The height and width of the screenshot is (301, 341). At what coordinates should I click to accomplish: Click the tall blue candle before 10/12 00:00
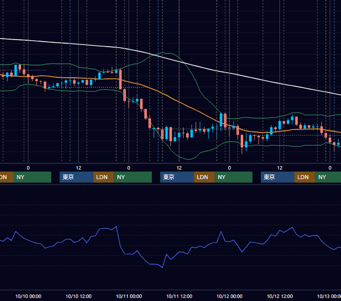pyautogui.click(x=221, y=120)
